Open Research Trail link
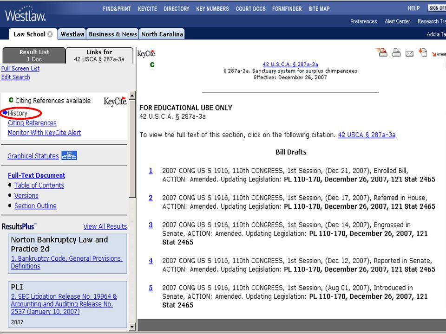Viewport: 446px width, 334px height. click(x=432, y=21)
